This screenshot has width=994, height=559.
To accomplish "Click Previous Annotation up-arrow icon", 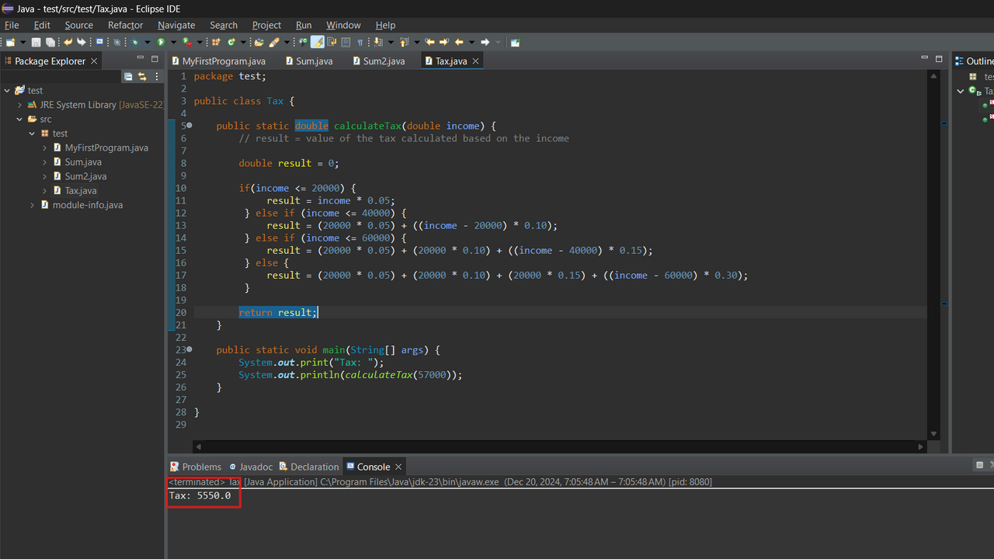I will tap(404, 42).
